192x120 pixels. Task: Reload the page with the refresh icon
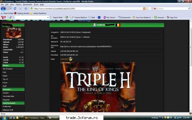(15, 9)
